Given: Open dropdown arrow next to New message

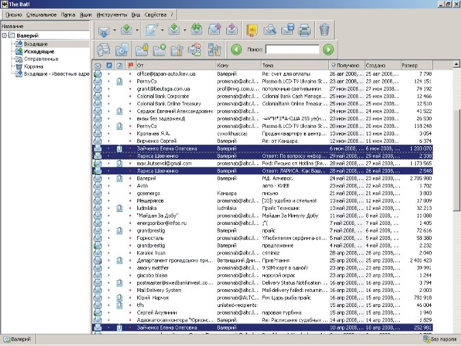Looking at the screenshot, I should 162,30.
